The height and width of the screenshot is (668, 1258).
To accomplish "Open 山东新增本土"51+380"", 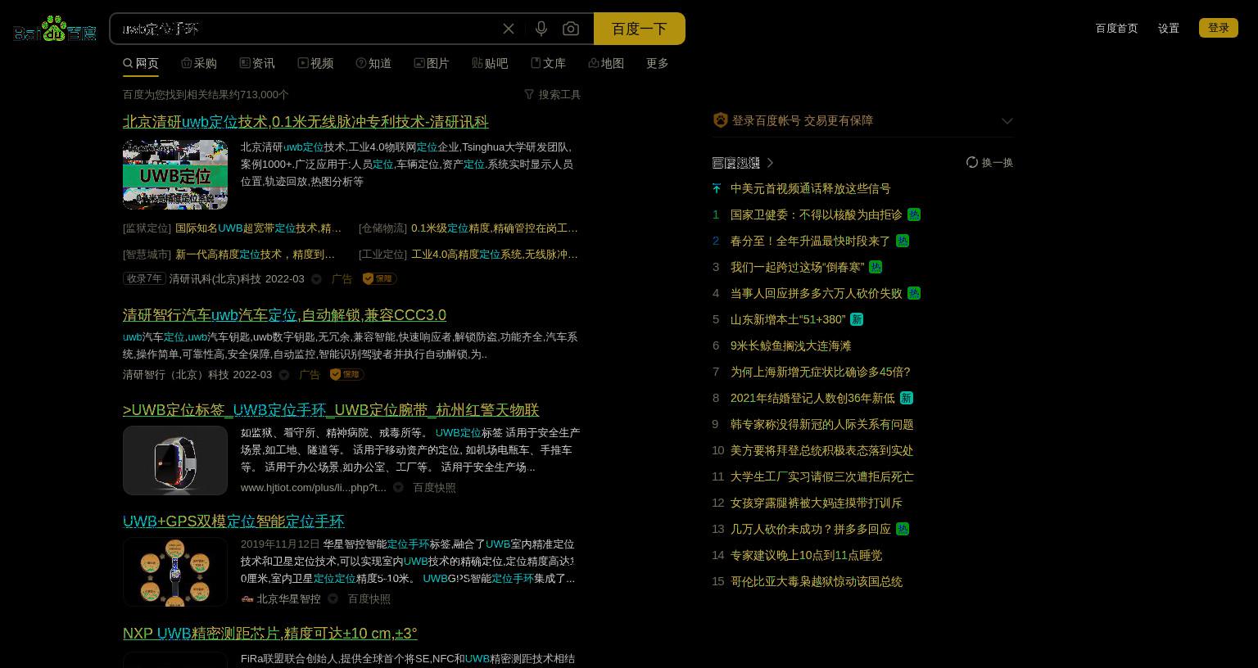I will coord(788,320).
